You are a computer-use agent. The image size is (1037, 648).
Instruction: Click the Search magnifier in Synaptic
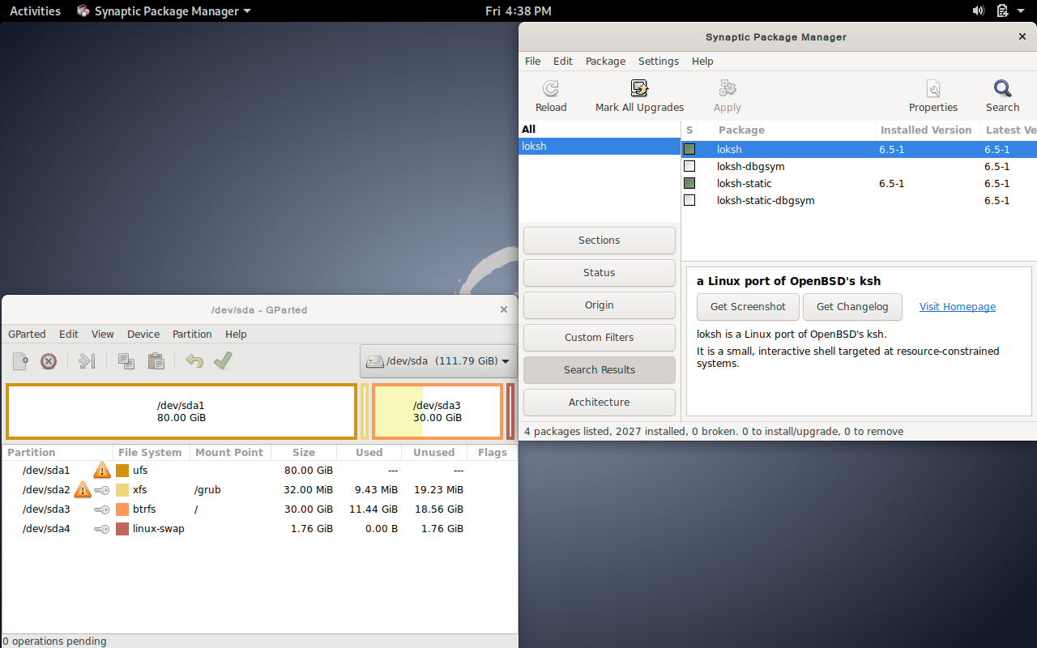[x=1003, y=88]
